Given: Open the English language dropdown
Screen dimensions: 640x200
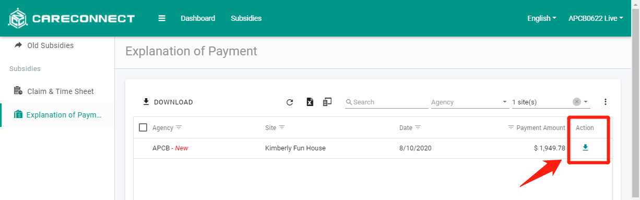Looking at the screenshot, I should (x=541, y=18).
